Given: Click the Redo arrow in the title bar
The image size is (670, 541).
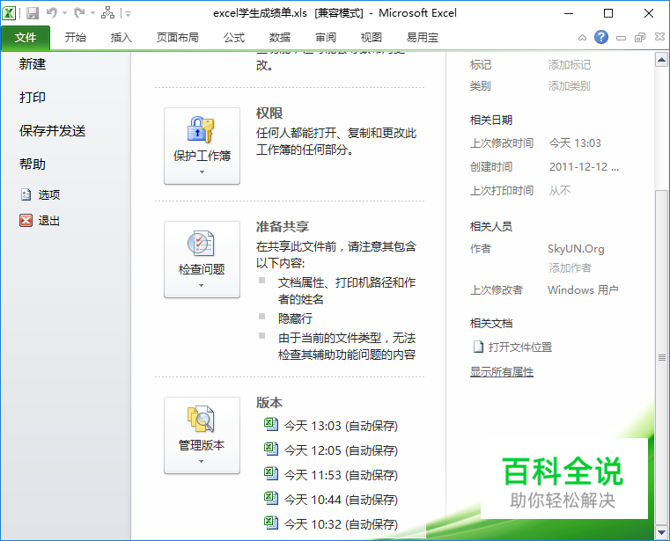Looking at the screenshot, I should (x=79, y=13).
